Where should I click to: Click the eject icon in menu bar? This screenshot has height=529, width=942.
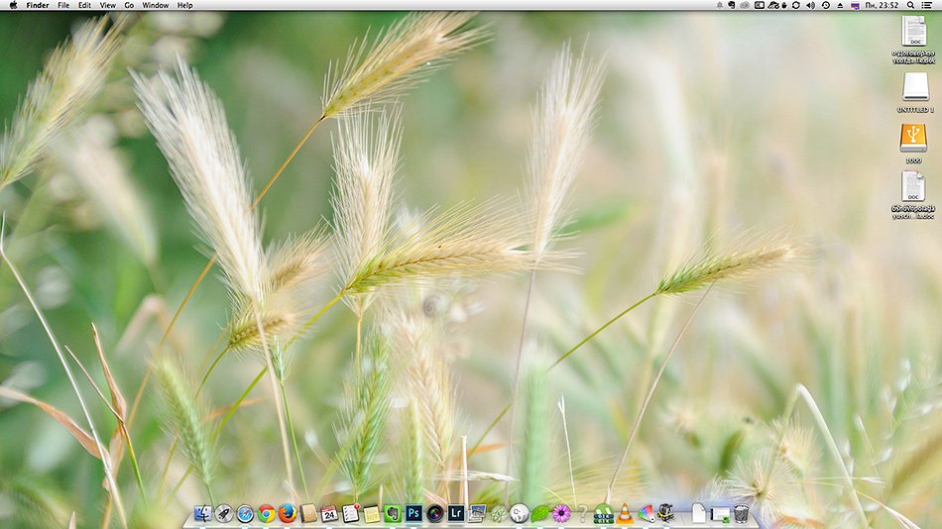click(x=840, y=5)
